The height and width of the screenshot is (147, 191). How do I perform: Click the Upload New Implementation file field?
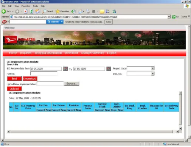[50, 83]
